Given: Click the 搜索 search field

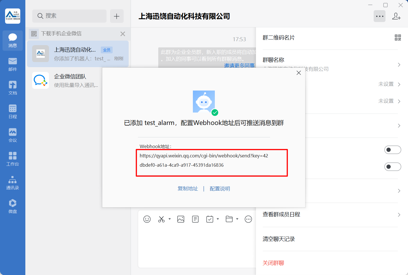Looking at the screenshot, I should click(x=69, y=16).
